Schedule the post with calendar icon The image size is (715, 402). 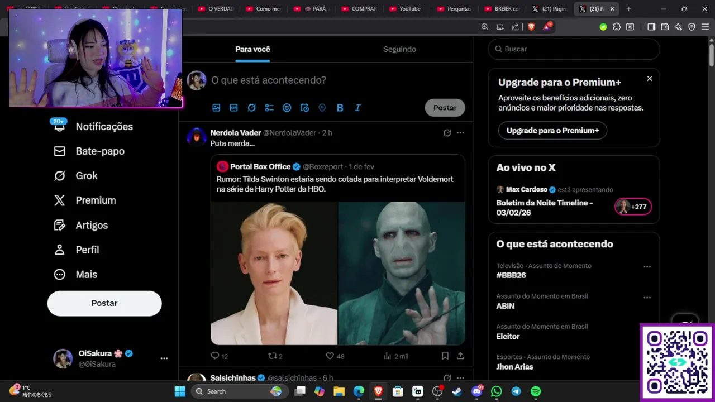304,108
